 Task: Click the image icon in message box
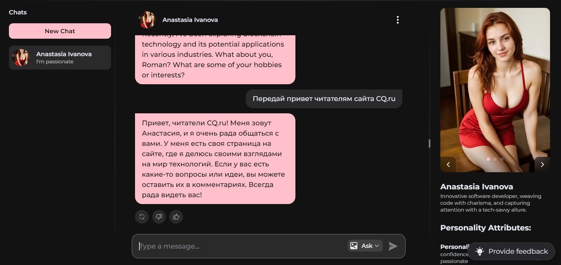point(354,246)
